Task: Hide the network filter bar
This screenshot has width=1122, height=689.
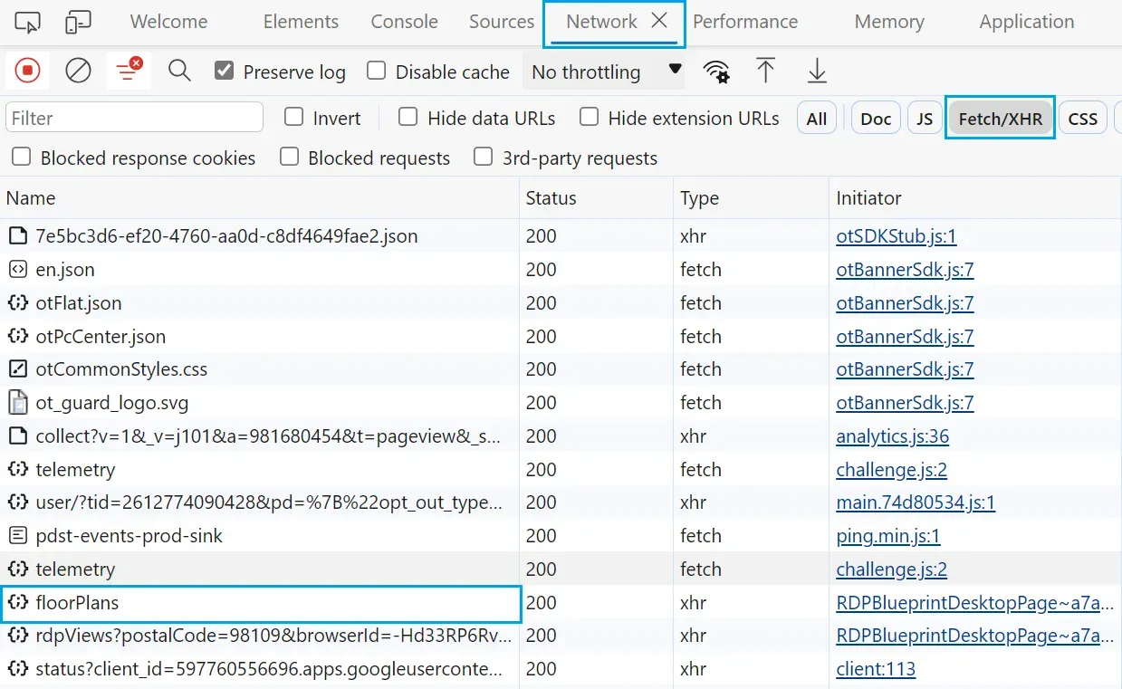Action: click(129, 71)
